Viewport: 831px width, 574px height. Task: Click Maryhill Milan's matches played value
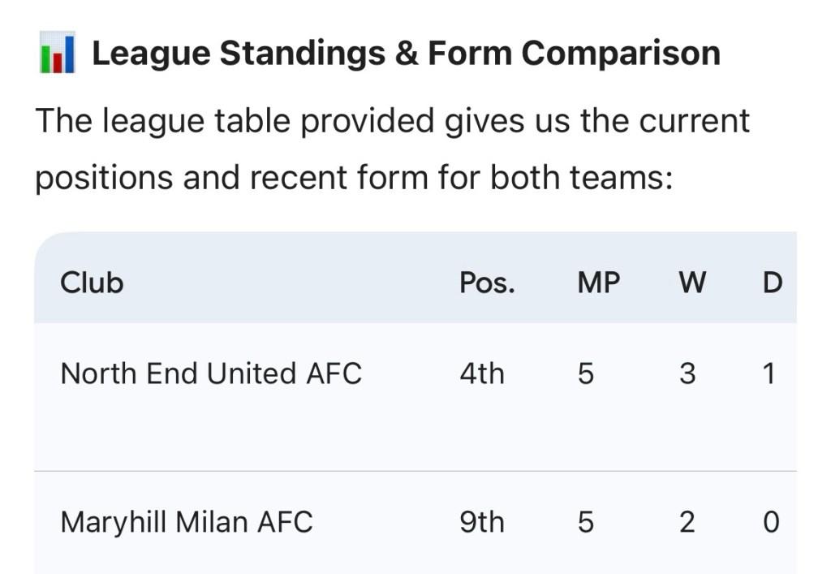[586, 522]
